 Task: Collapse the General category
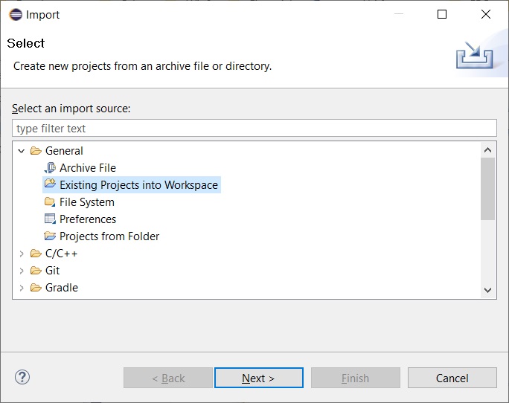click(x=22, y=151)
